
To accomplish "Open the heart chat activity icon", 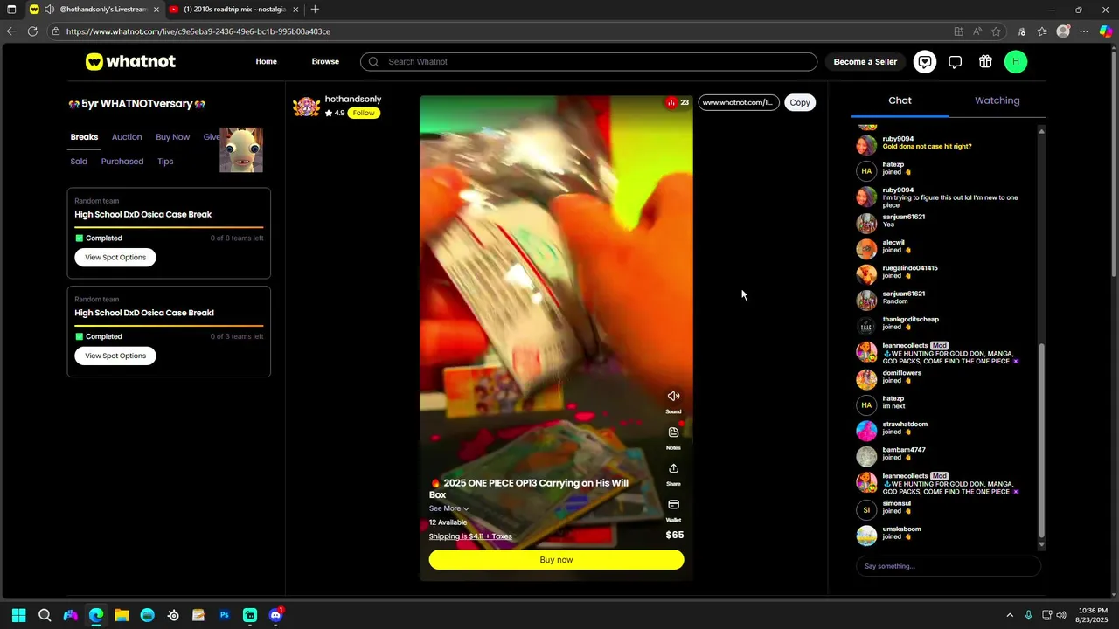I will point(925,61).
